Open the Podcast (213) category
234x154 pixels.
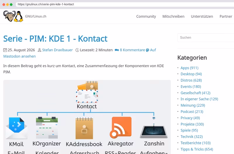tap(192, 112)
